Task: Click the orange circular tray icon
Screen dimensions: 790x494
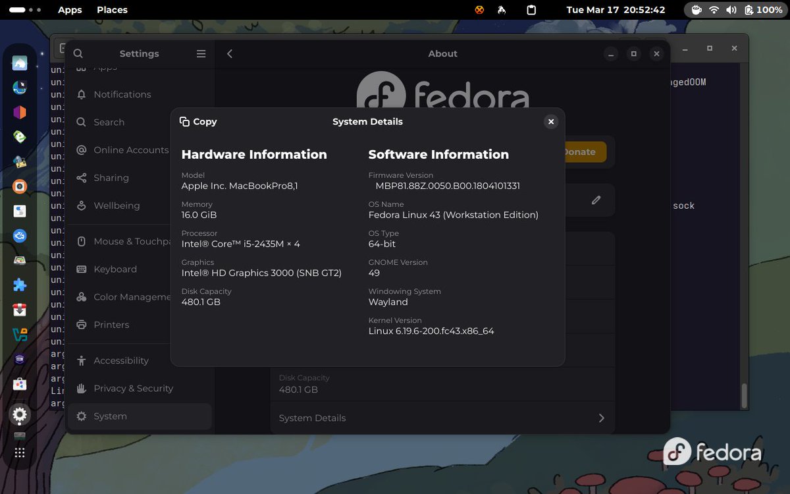Action: 479,10
